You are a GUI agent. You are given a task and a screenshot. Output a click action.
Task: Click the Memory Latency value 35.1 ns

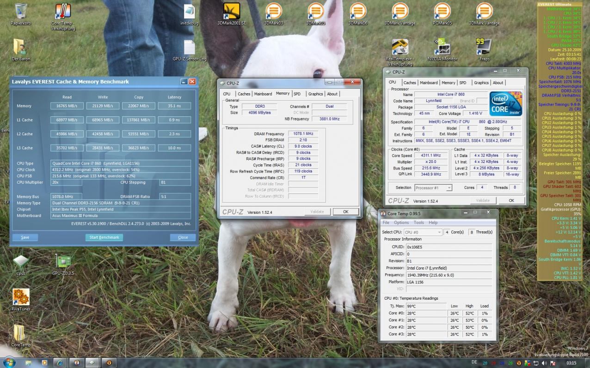tap(174, 106)
